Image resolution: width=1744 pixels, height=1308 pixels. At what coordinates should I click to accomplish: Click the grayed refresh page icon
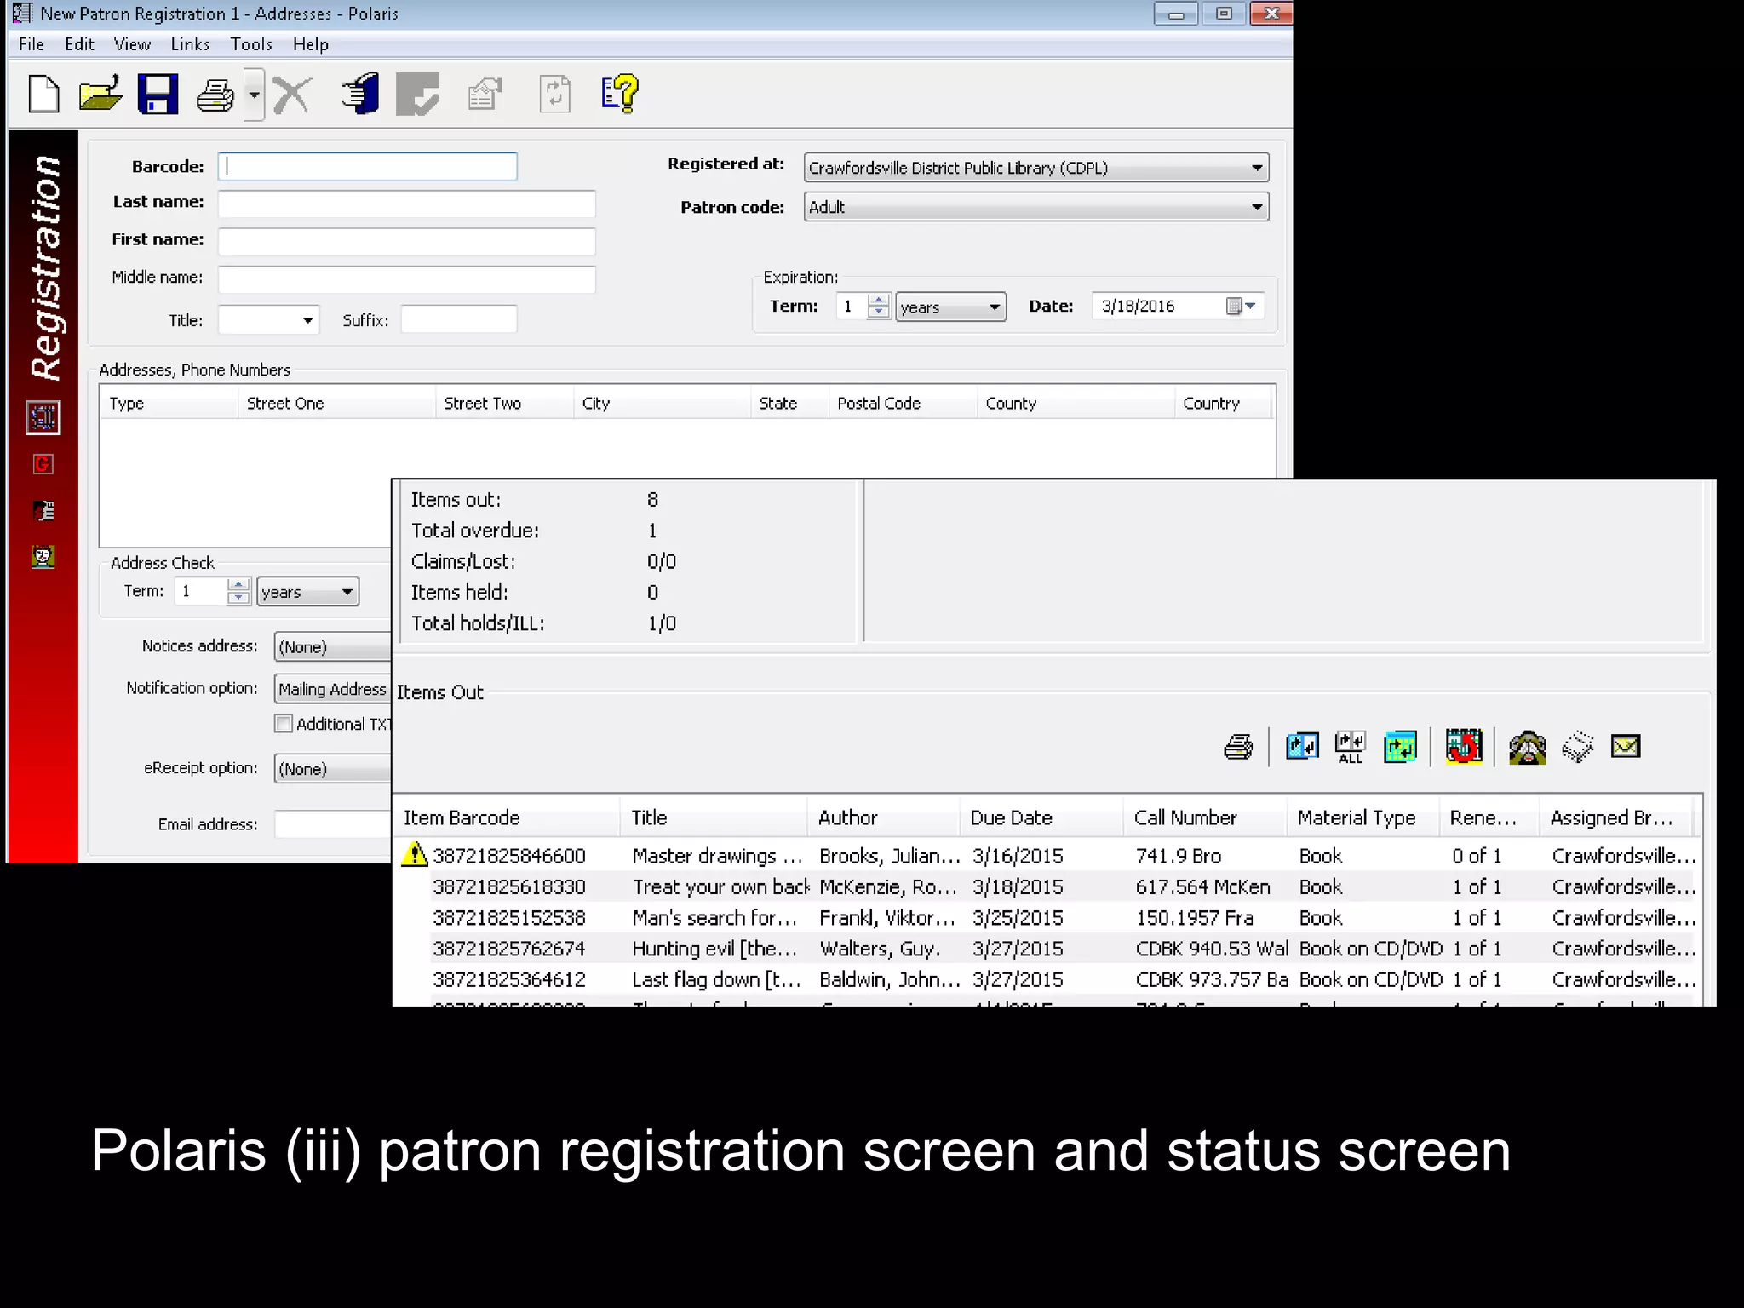[x=554, y=94]
